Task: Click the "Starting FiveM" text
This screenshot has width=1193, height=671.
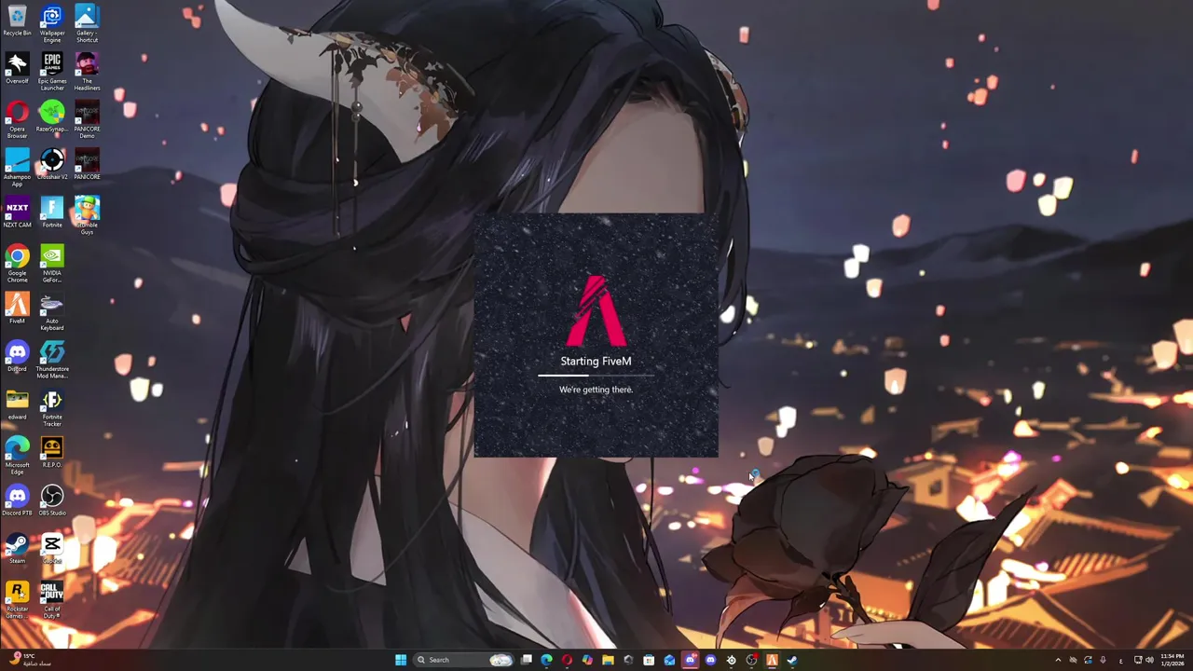Action: tap(596, 361)
